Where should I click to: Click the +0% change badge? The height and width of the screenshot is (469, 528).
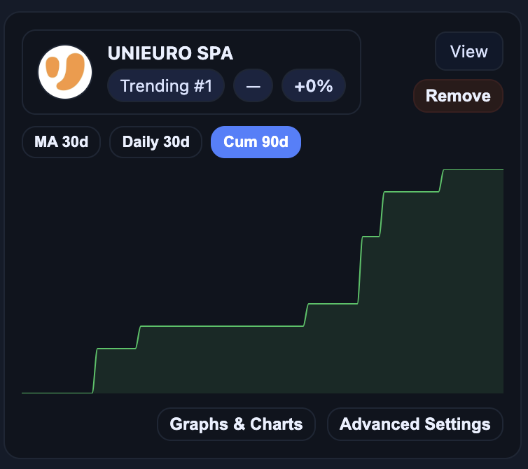(x=313, y=86)
